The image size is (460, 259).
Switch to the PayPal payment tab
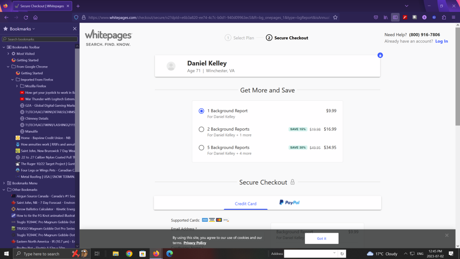tap(289, 203)
